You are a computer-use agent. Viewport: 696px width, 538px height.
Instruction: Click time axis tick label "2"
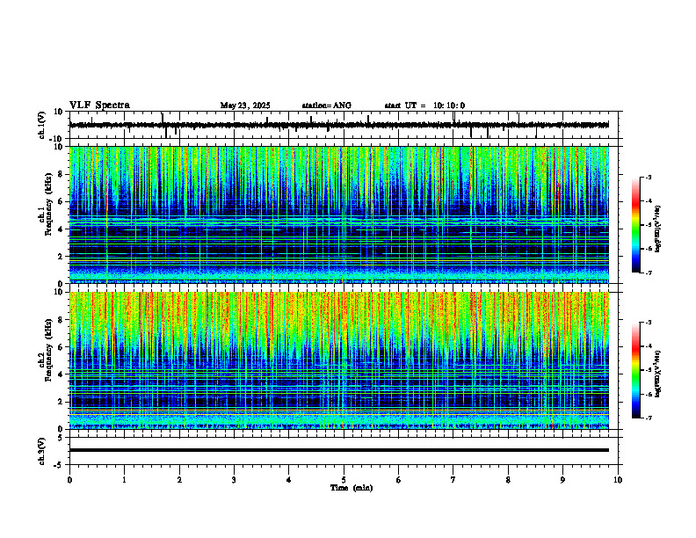point(179,480)
